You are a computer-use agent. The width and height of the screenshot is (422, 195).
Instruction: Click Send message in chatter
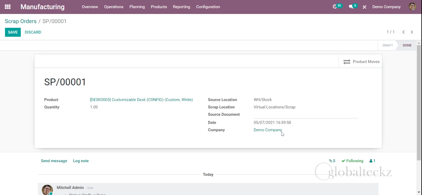pyautogui.click(x=54, y=161)
